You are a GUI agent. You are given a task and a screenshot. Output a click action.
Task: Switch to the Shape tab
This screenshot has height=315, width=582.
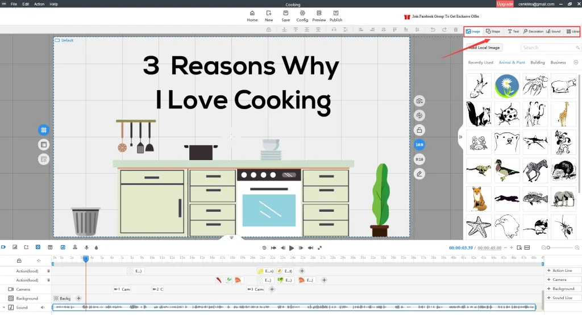click(493, 32)
